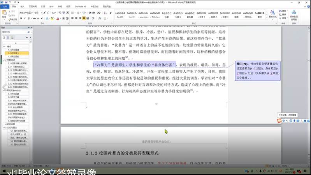Jump to heading '1.1 研究背景' in navigation
311x175 pixels.
(x=13, y=50)
